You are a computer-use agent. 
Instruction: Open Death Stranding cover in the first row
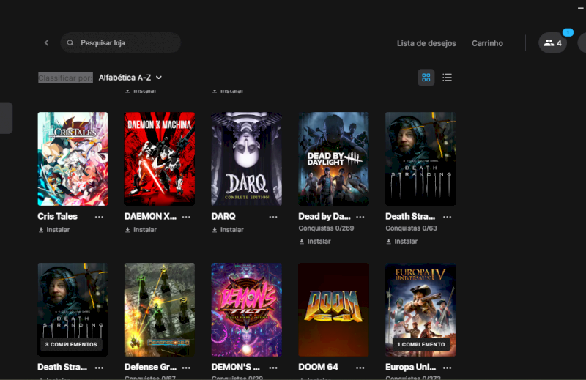point(420,159)
